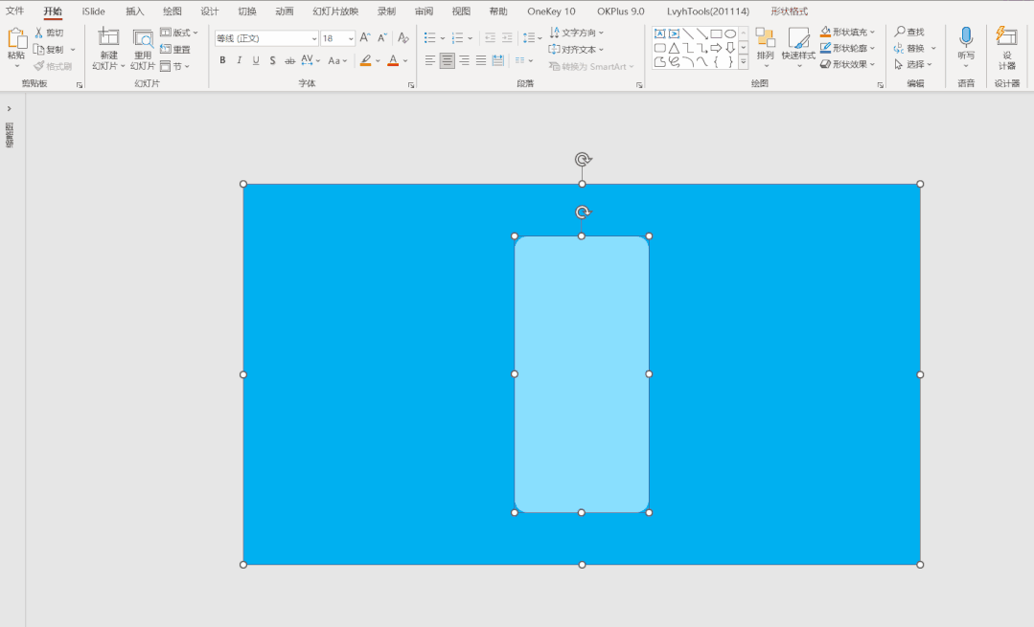Toggle bold formatting
1034x627 pixels.
(x=222, y=60)
